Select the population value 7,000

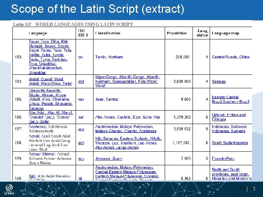pos(186,158)
